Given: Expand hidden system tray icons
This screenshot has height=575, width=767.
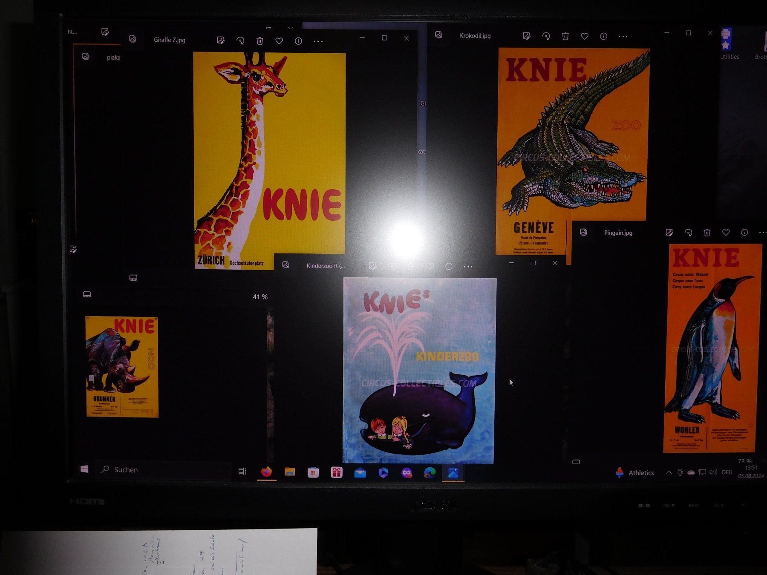Looking at the screenshot, I should pos(669,472).
